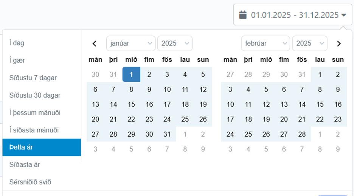This screenshot has height=196, width=354.
Task: Open the febrúar month dropdown
Action: click(x=265, y=44)
